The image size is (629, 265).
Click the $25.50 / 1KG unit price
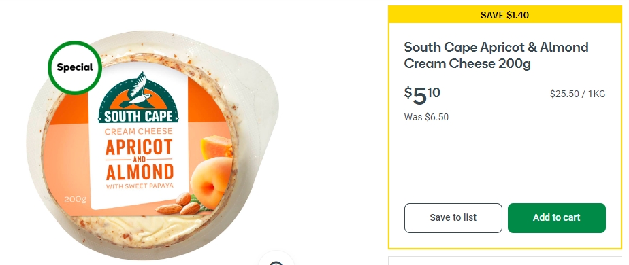[x=578, y=94]
